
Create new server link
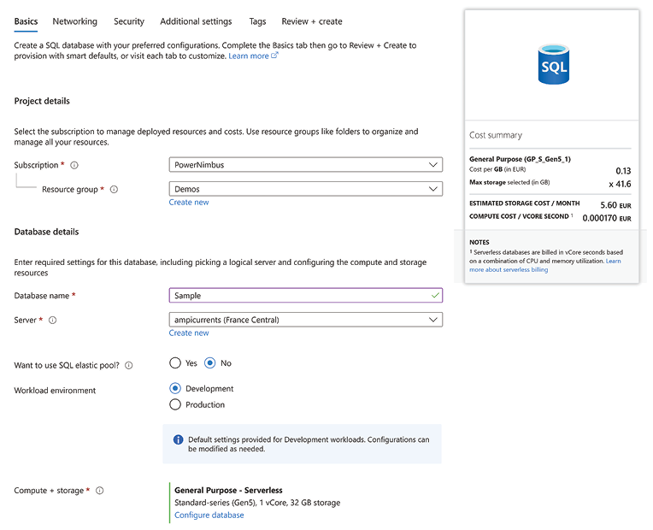(189, 333)
